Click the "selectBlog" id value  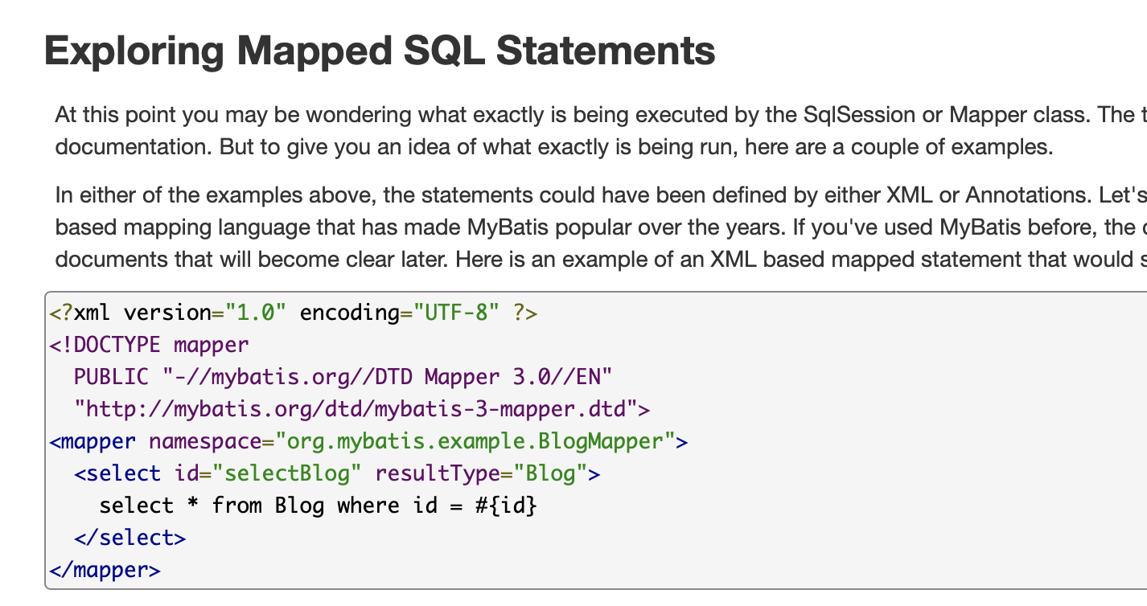click(x=286, y=473)
